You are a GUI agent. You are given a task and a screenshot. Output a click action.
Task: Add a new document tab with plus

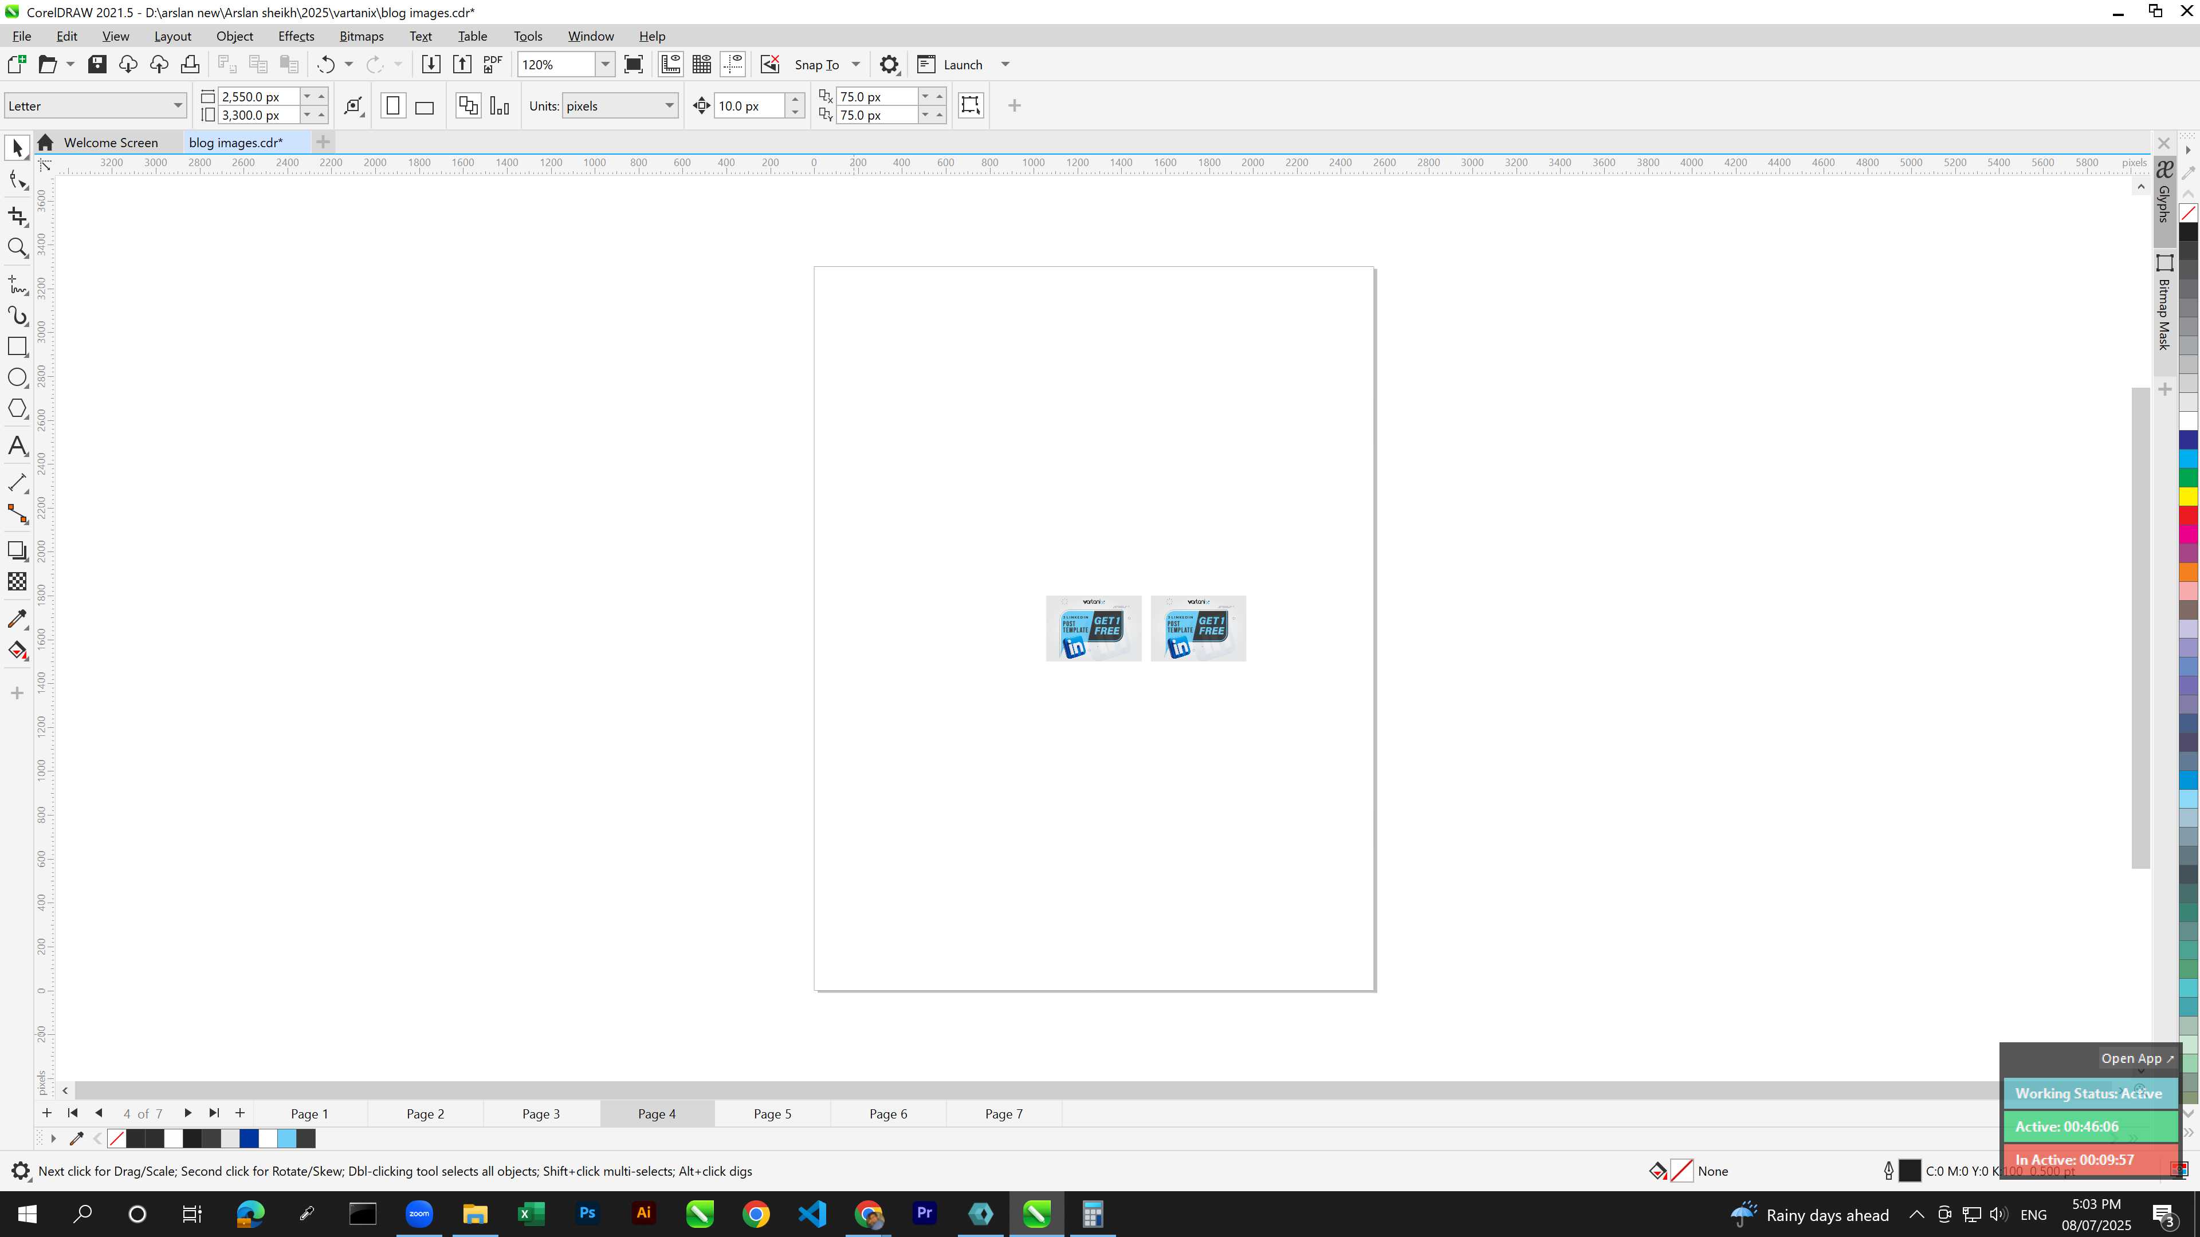tap(323, 141)
